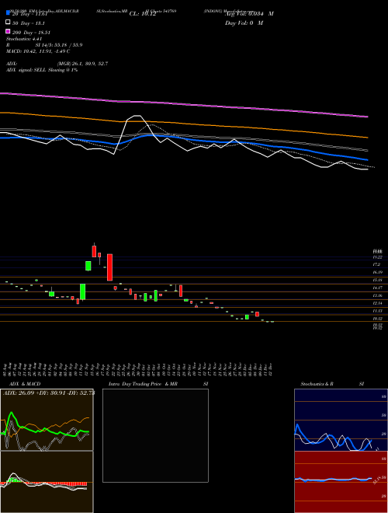Click the 17.2 price axis label
Image resolution: width=388 pixels, height=513 pixels.
pos(376,264)
